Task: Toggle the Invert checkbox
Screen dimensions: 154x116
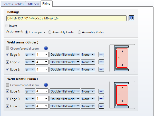Action: pos(7,26)
